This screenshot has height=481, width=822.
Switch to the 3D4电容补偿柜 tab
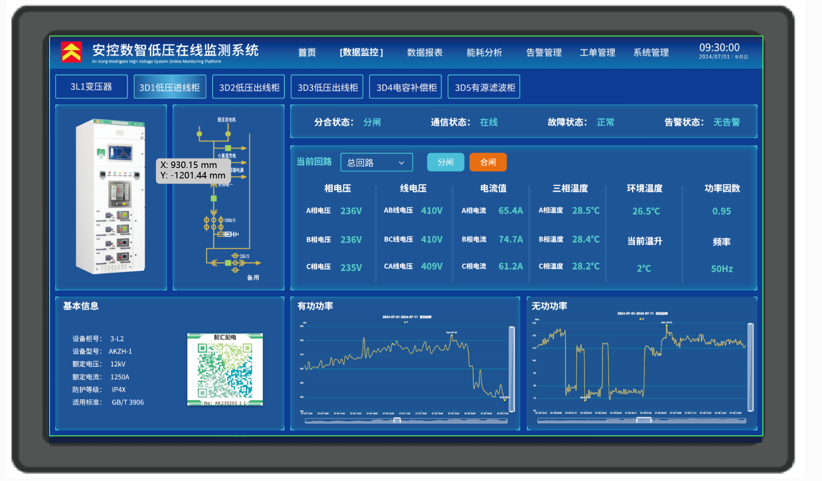(405, 86)
